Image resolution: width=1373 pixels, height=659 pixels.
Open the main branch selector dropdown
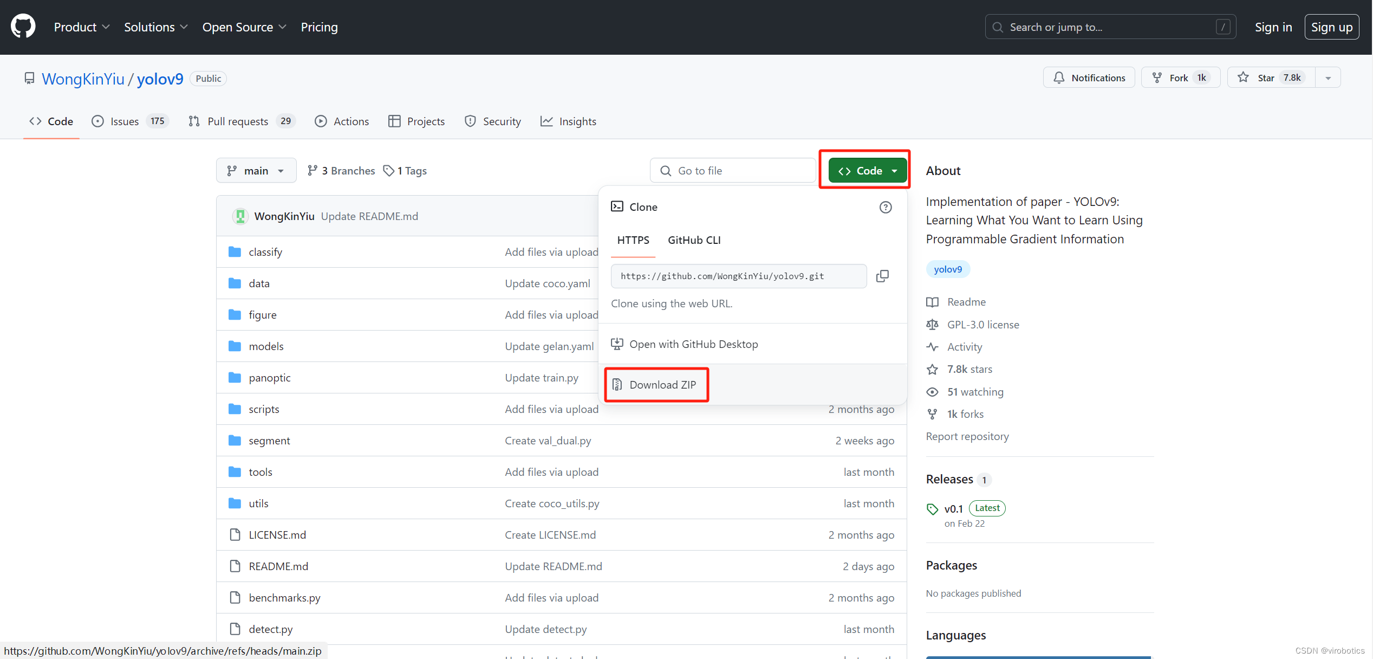click(256, 171)
